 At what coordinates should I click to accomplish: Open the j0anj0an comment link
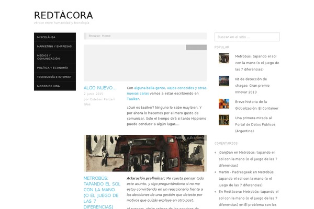tap(226, 153)
